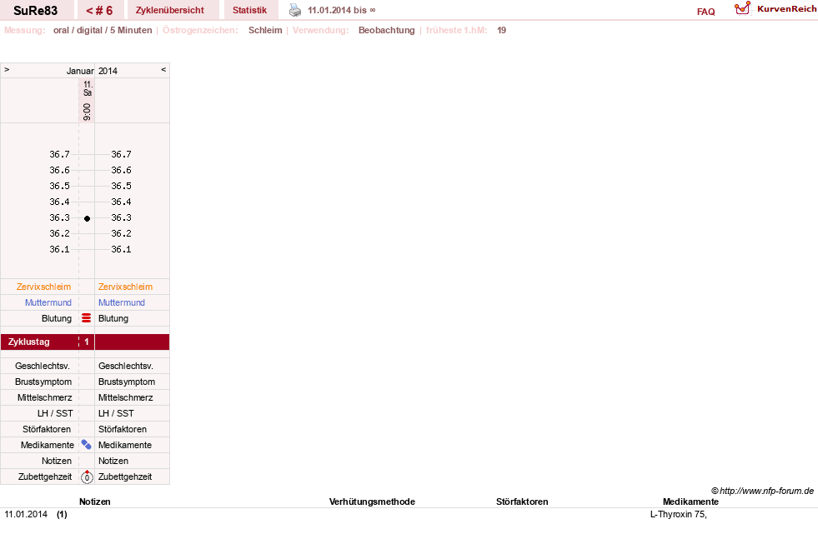This screenshot has width=818, height=534.
Task: Click the Schleim setting value
Action: click(265, 30)
